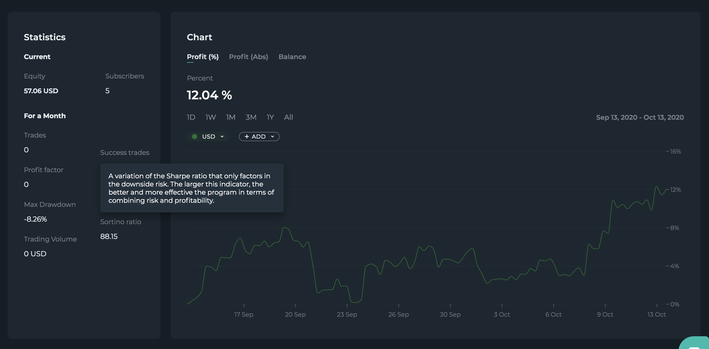Choose the 3M time range

coord(251,117)
